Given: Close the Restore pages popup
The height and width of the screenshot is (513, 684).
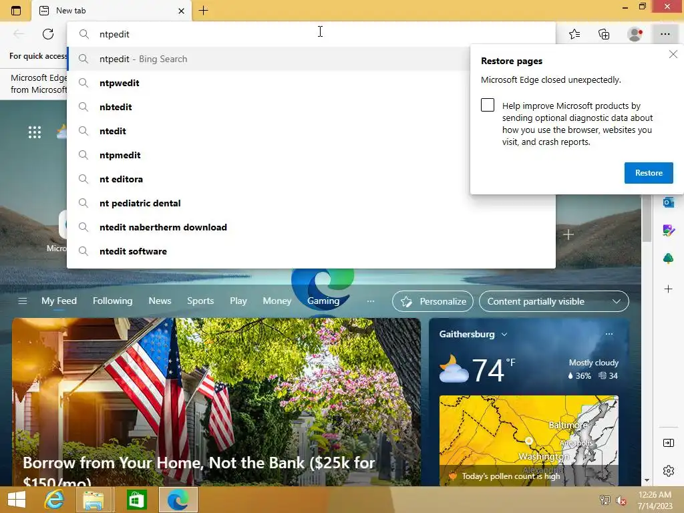Looking at the screenshot, I should [673, 54].
